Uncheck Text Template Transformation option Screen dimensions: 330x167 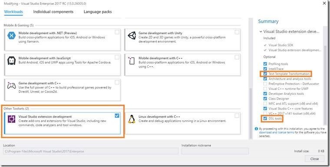[x=265, y=74]
